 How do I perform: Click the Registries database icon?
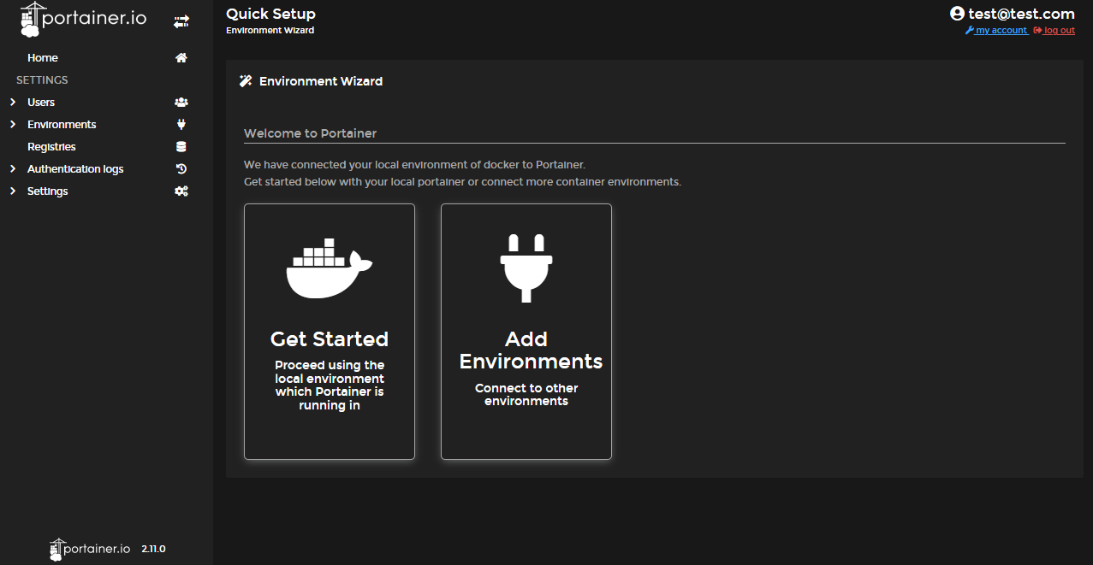click(x=181, y=147)
